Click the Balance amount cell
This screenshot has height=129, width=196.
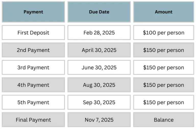pyautogui.click(x=164, y=120)
